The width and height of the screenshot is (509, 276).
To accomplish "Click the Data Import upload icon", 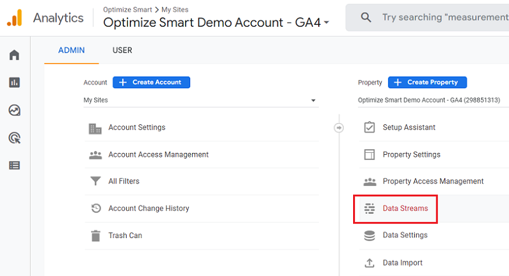I will (x=370, y=263).
